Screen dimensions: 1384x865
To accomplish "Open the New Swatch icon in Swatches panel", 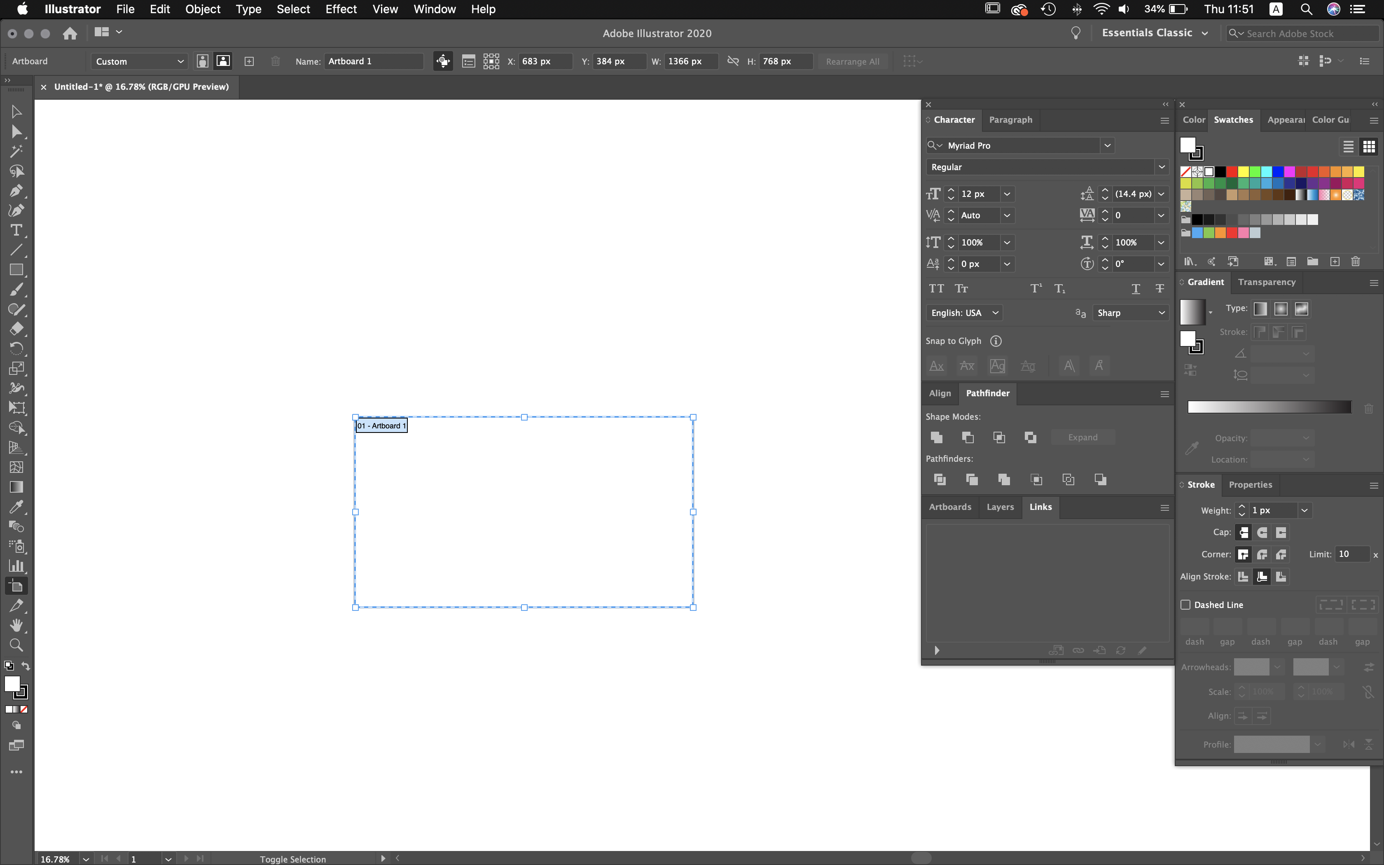I will coord(1335,262).
